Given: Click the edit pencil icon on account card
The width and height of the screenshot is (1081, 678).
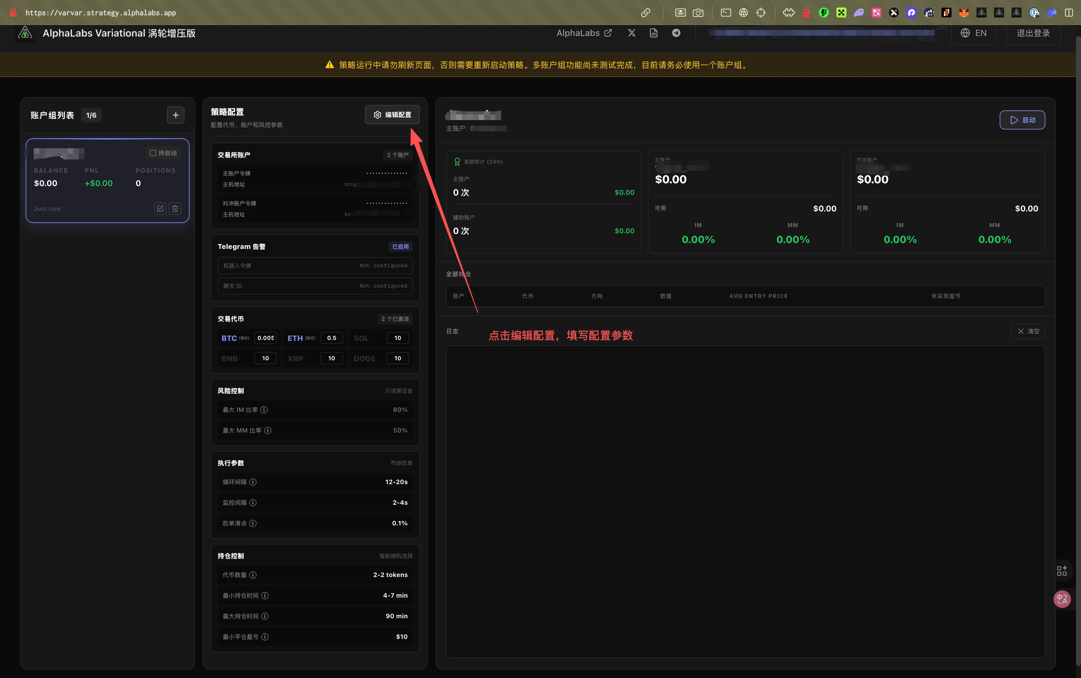Looking at the screenshot, I should point(160,209).
